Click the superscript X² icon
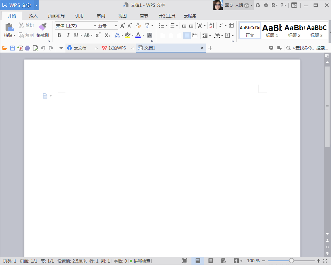The width and height of the screenshot is (331, 265). click(98, 35)
